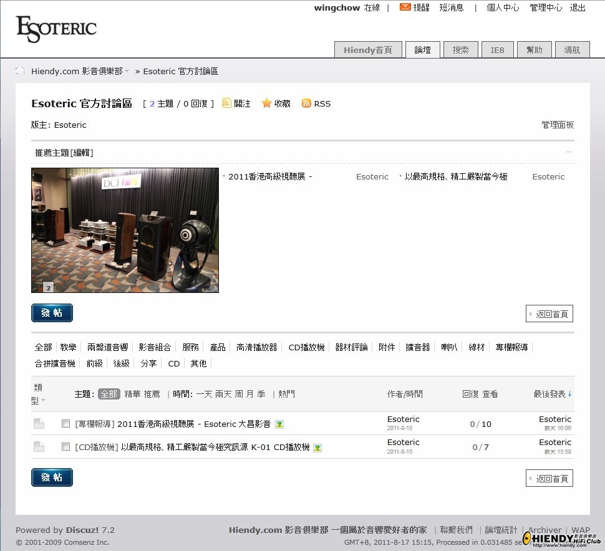The width and height of the screenshot is (605, 551).
Task: Click 退出 to log out
Action: [578, 7]
